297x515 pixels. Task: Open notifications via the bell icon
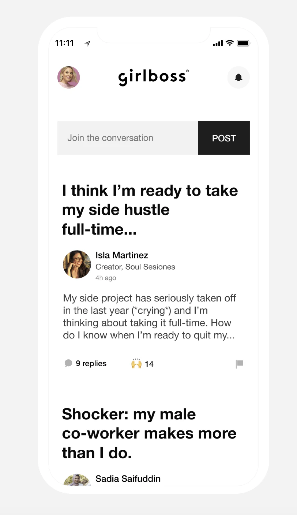(238, 77)
